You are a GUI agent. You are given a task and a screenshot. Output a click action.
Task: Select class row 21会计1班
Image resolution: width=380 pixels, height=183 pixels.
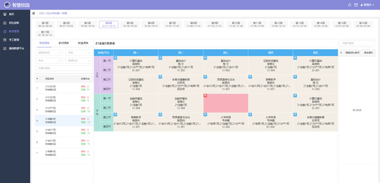point(64,131)
